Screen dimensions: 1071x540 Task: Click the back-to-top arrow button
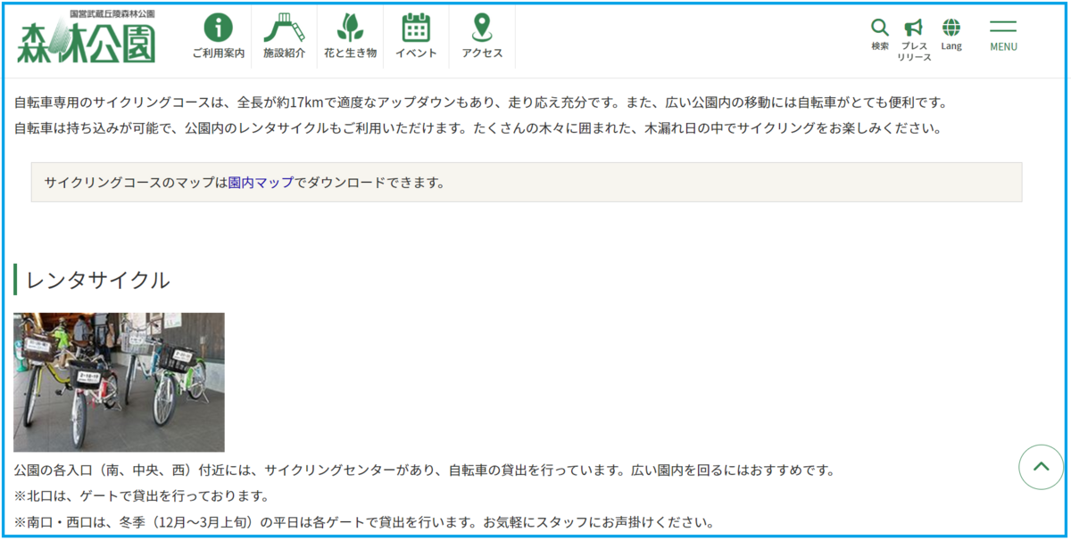1041,467
